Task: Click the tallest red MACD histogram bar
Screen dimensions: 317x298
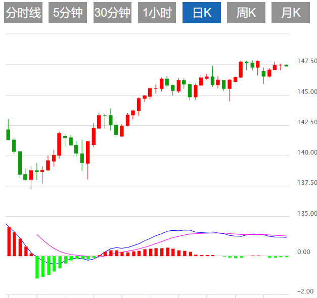Action: coord(9,241)
